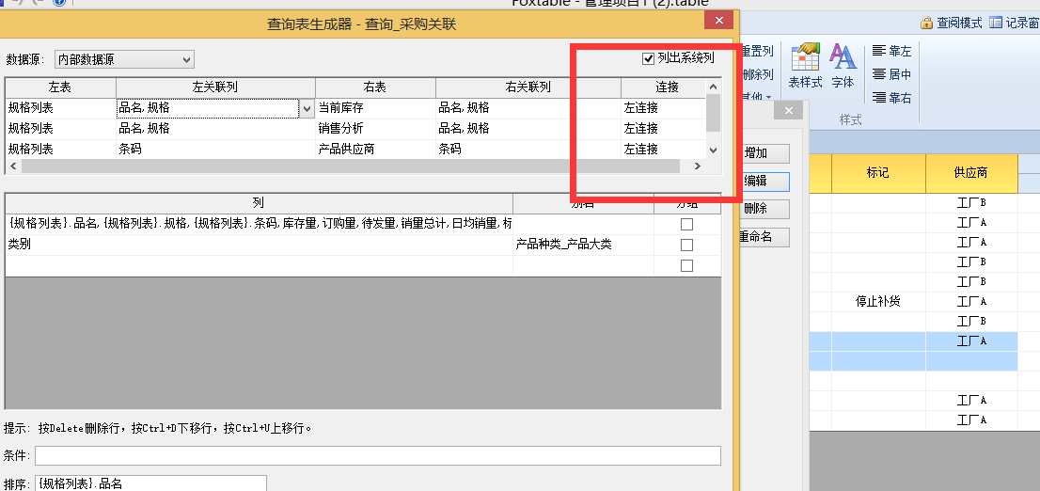Viewport: 1040px width, 491px height.
Task: Check the grouping box for first column row
Action: point(686,224)
